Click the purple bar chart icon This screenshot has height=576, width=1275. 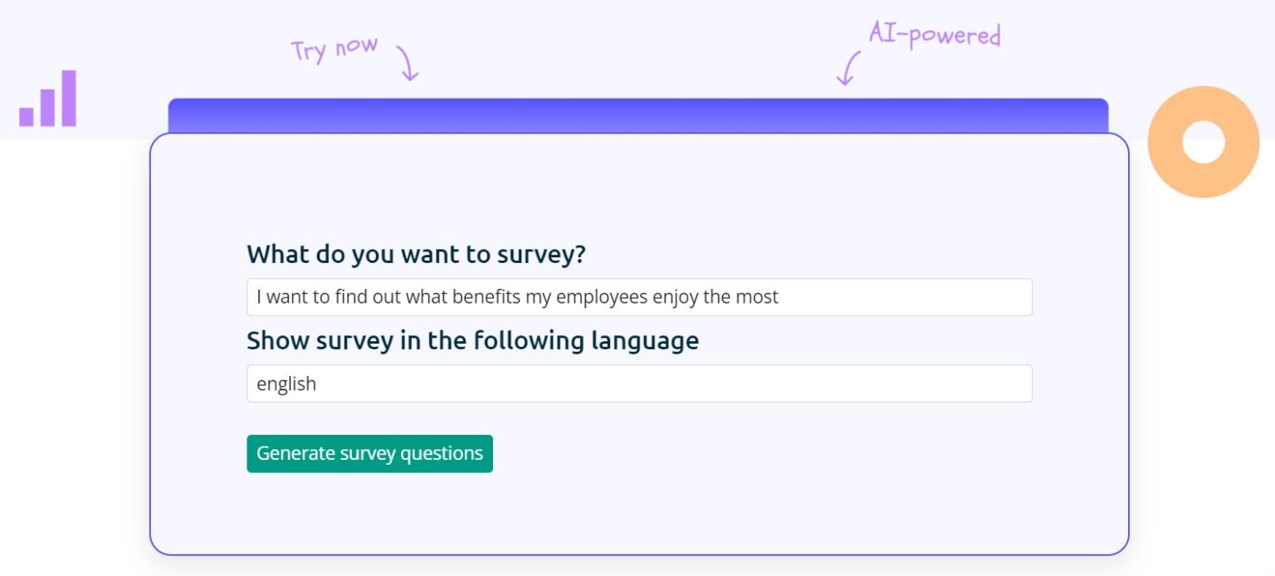pyautogui.click(x=46, y=104)
